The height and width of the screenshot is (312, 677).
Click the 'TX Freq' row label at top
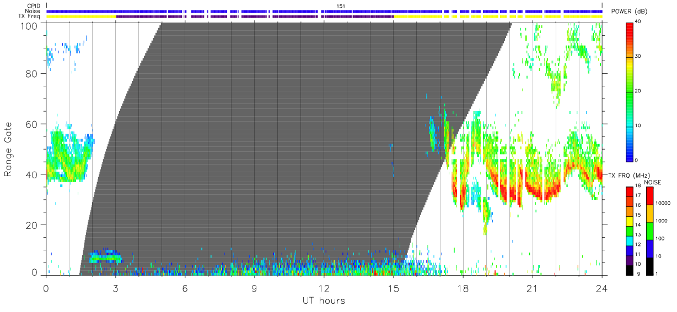30,17
